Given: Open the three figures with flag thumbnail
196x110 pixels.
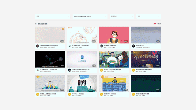Looking at the screenshot, I should [82, 83].
